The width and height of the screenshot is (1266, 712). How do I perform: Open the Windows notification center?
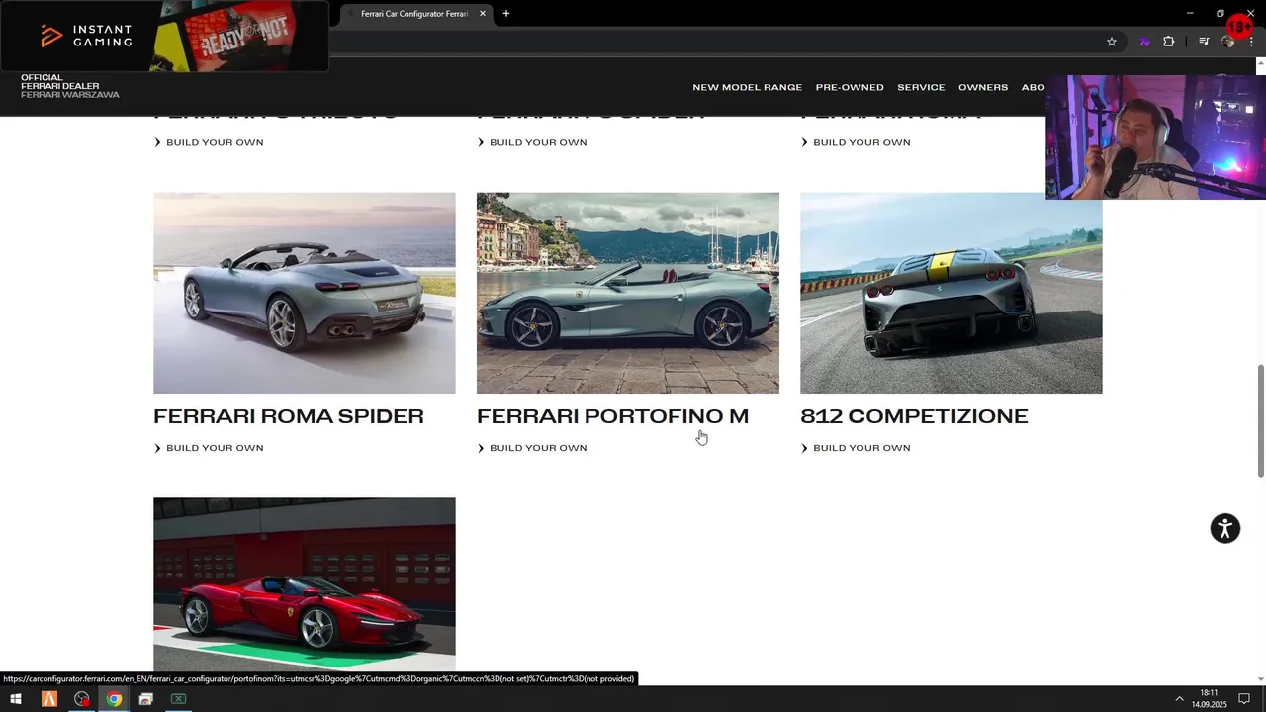point(1245,699)
